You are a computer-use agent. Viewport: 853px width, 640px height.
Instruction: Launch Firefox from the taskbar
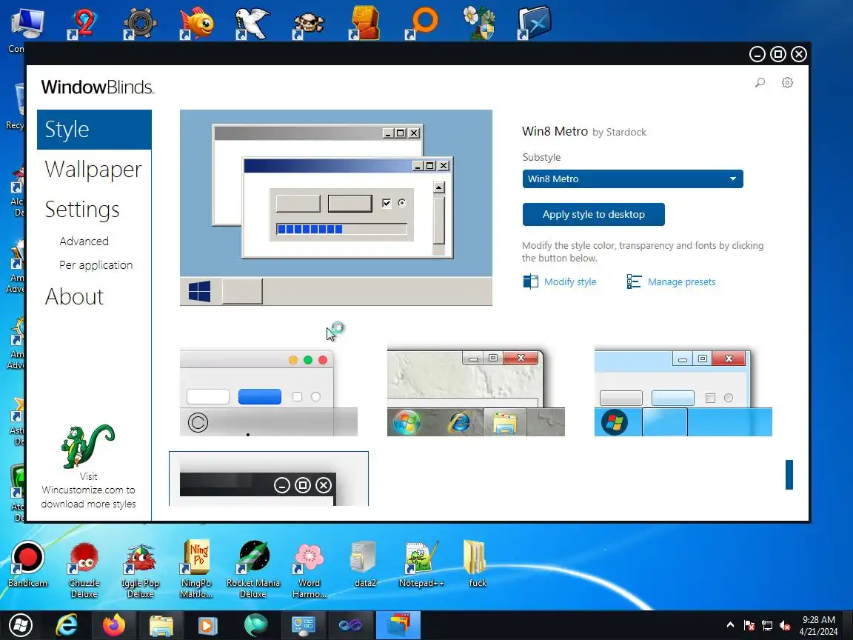[114, 625]
